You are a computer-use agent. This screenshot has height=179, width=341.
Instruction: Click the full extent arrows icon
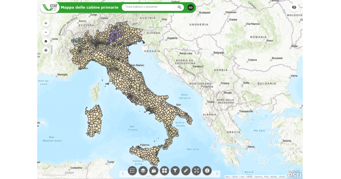coord(197,171)
